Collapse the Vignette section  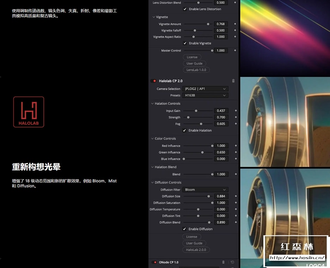154,17
